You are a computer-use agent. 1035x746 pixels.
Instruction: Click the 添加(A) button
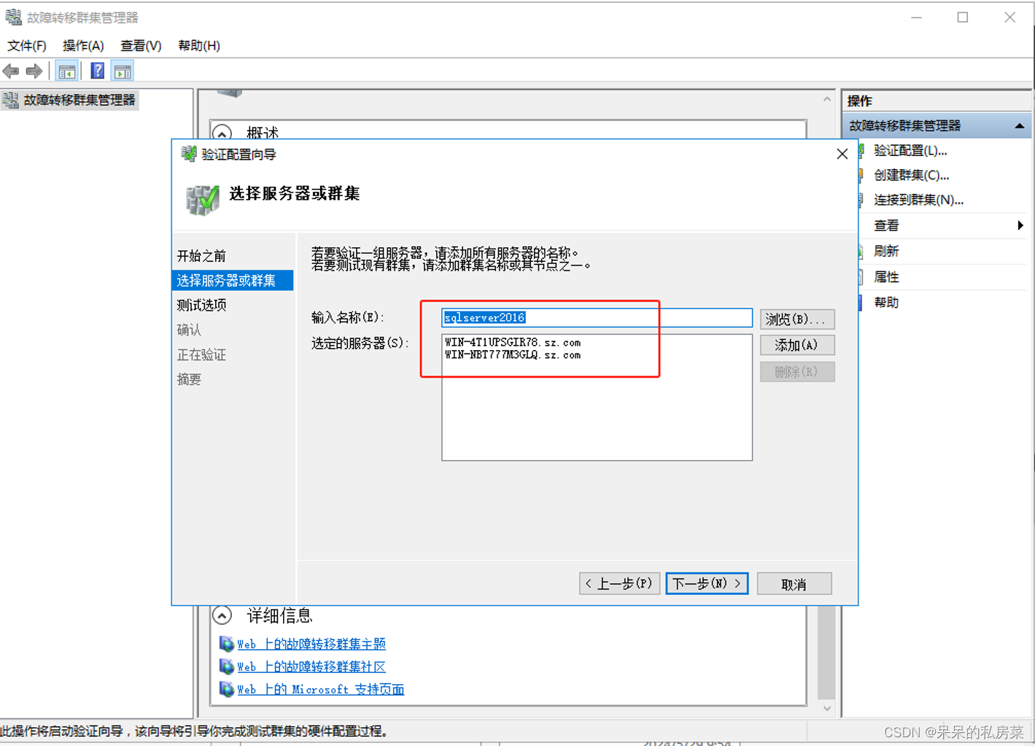796,345
